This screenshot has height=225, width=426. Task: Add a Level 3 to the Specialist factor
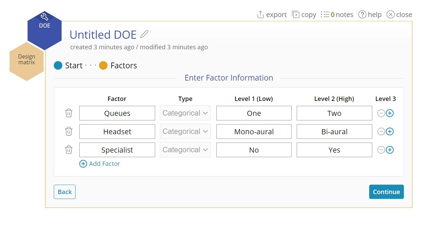point(390,150)
